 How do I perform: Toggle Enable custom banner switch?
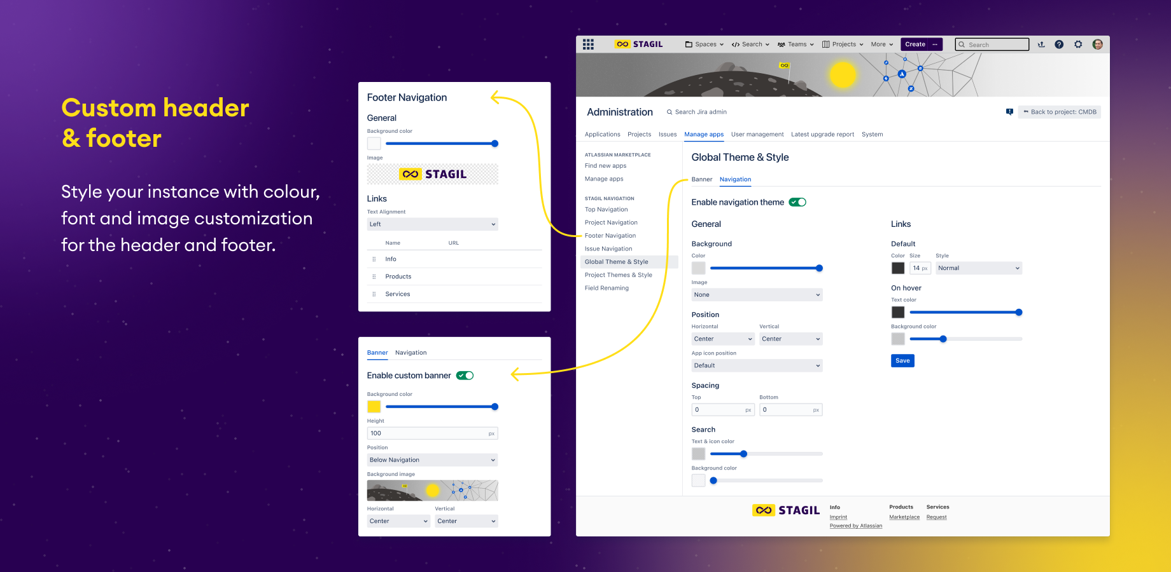465,376
